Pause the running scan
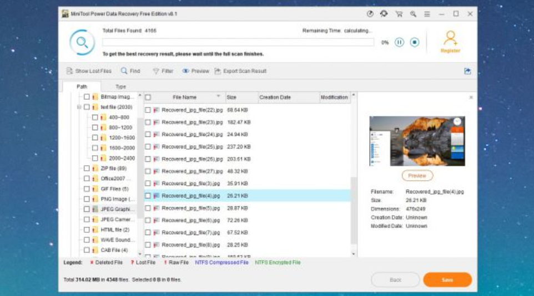This screenshot has height=296, width=534. tap(399, 42)
